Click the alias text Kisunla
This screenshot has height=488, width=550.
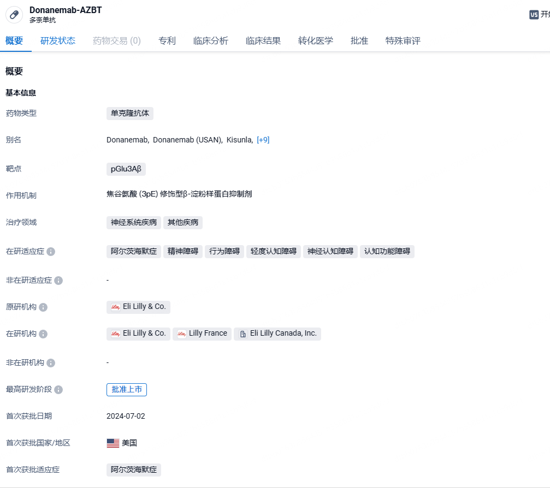[x=239, y=140]
